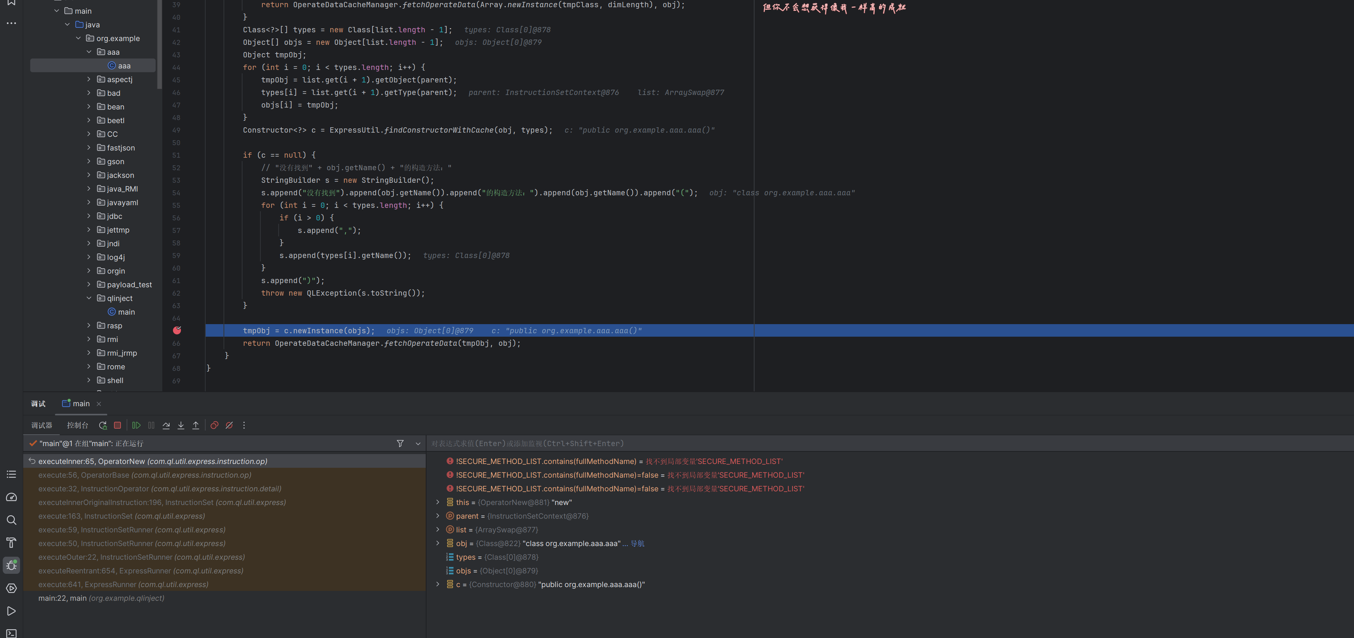Open the Services tool window icon
This screenshot has height=638, width=1354.
pyautogui.click(x=11, y=588)
